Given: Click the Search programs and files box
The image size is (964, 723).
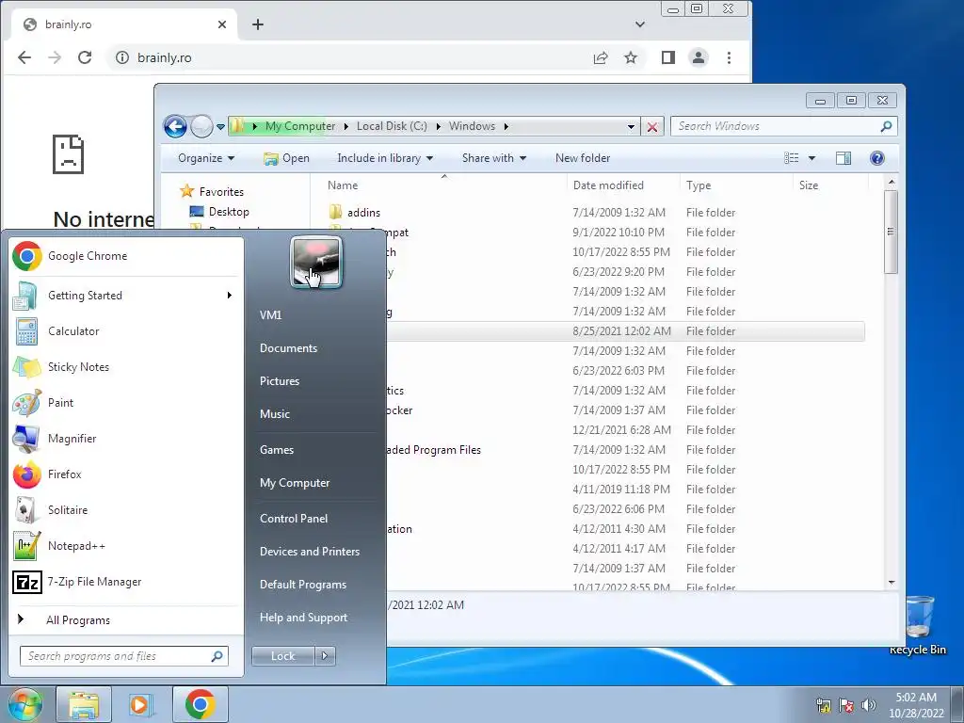Looking at the screenshot, I should (x=124, y=656).
